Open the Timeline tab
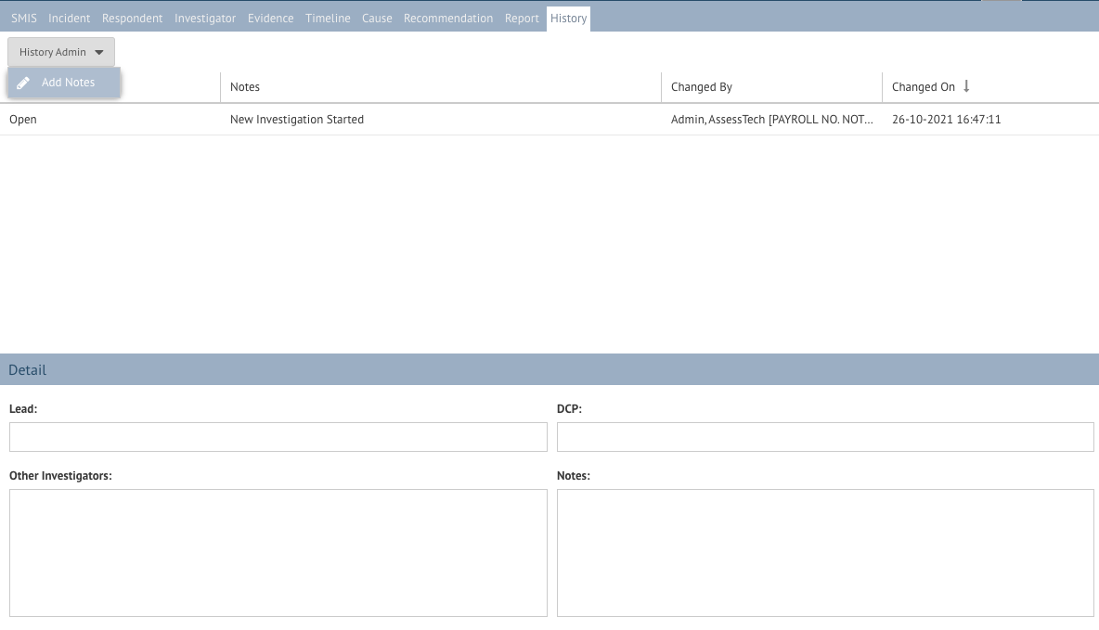Screen dimensions: 1099x630 click(328, 19)
